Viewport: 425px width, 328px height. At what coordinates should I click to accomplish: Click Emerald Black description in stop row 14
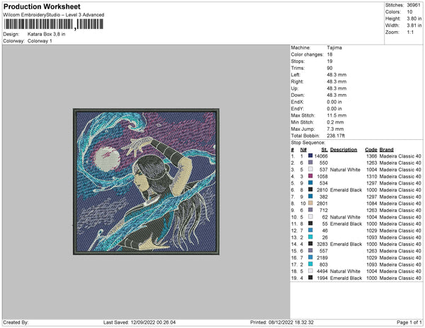(346, 244)
